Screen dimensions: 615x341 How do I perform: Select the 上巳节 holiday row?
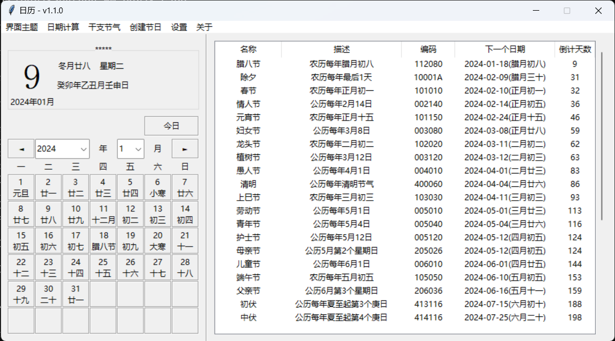pyautogui.click(x=405, y=197)
